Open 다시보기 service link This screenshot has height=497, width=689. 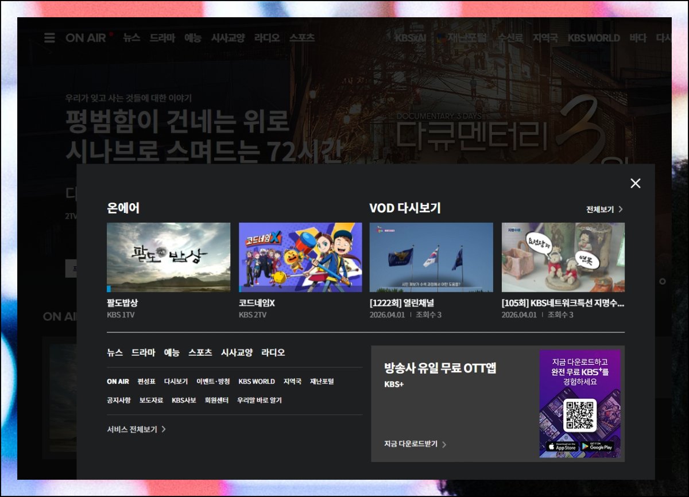(176, 382)
